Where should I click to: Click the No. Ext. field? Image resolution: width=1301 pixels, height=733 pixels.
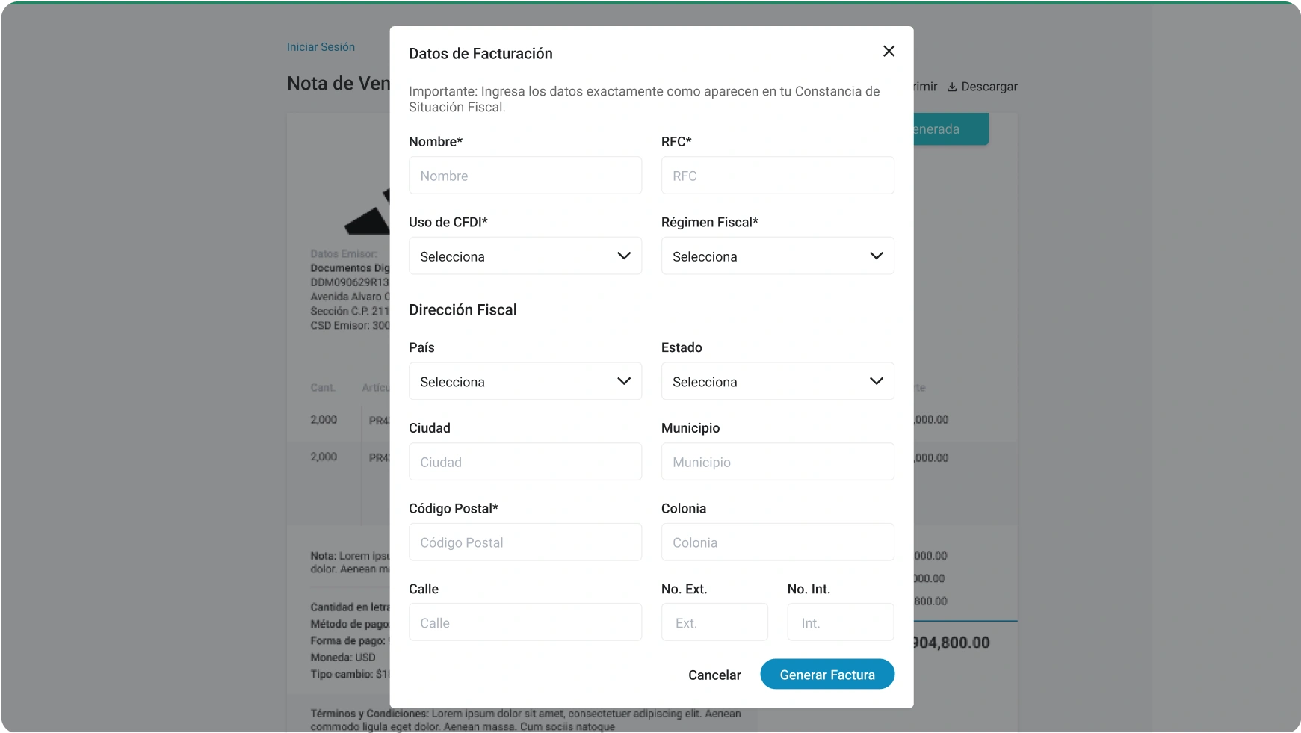[x=714, y=622]
